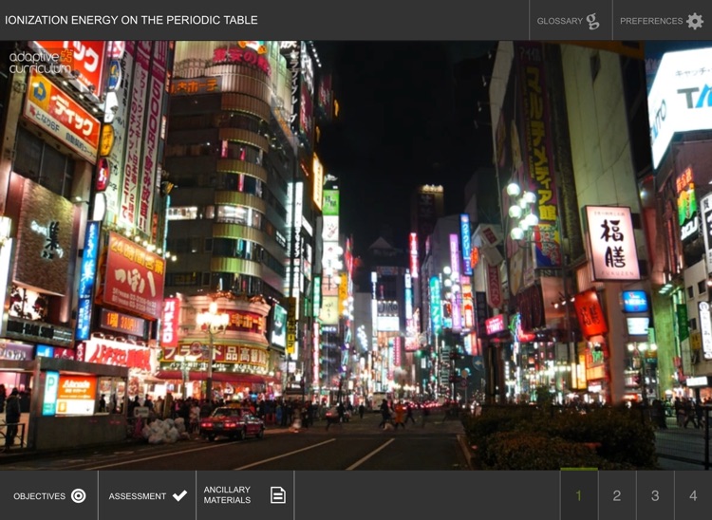Open the ASSESSMENT section
This screenshot has width=712, height=520.
tap(147, 495)
